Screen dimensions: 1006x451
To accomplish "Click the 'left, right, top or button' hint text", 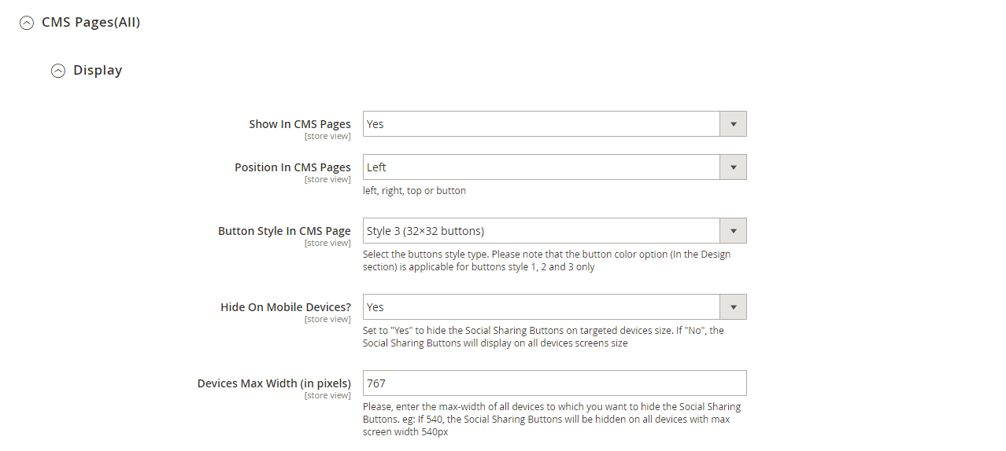I will coord(414,191).
